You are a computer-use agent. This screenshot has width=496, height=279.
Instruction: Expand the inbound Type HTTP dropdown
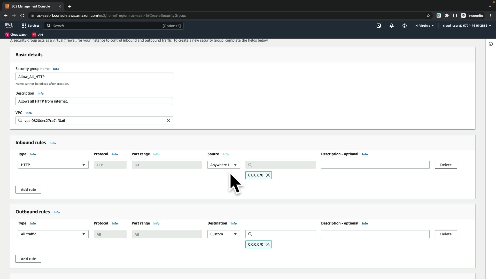53,165
